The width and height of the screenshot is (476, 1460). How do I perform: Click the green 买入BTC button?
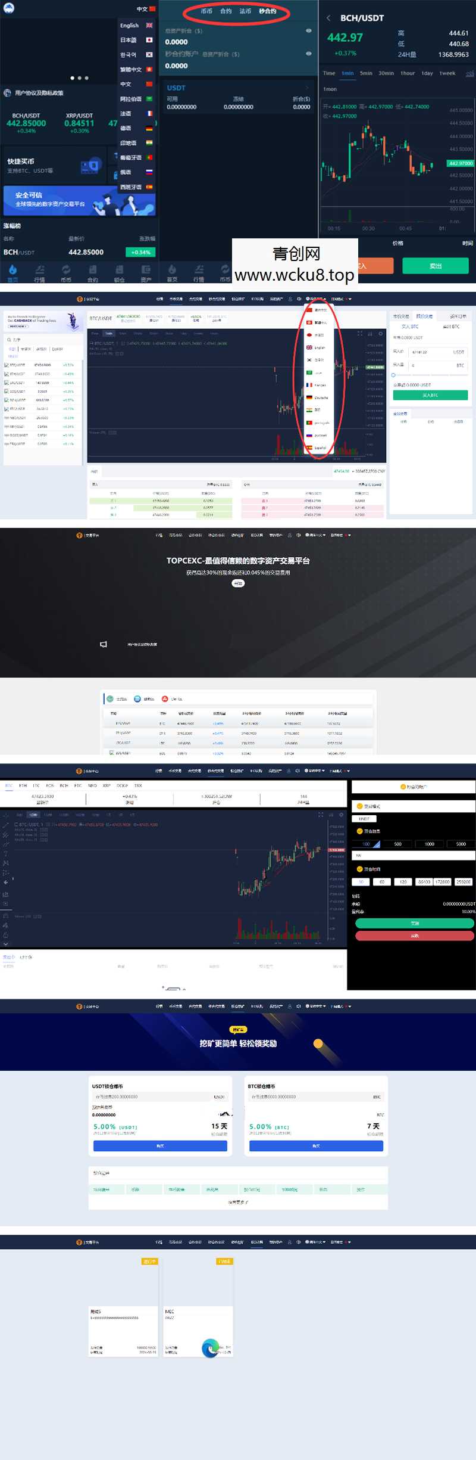tap(430, 395)
